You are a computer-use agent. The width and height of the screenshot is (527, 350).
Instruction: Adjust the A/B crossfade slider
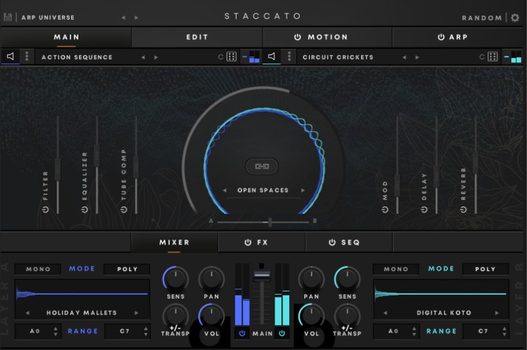tap(269, 222)
